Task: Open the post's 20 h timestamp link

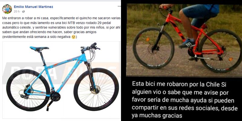Action: pyautogui.click(x=17, y=11)
